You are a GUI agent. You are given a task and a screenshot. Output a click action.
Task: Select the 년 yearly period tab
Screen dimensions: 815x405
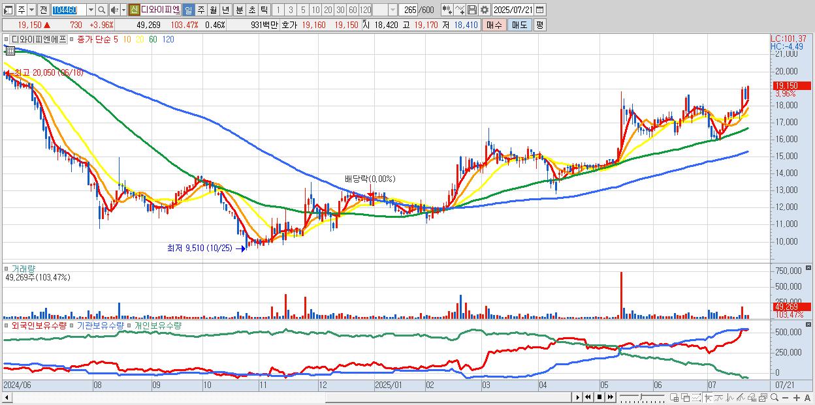pyautogui.click(x=225, y=10)
